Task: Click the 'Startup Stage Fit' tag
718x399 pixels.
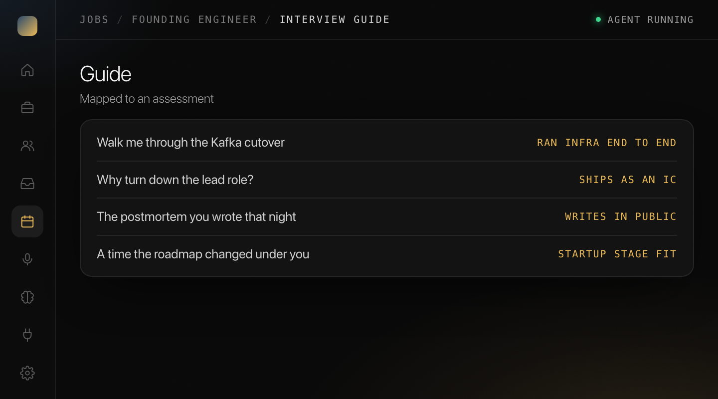Action: tap(617, 254)
